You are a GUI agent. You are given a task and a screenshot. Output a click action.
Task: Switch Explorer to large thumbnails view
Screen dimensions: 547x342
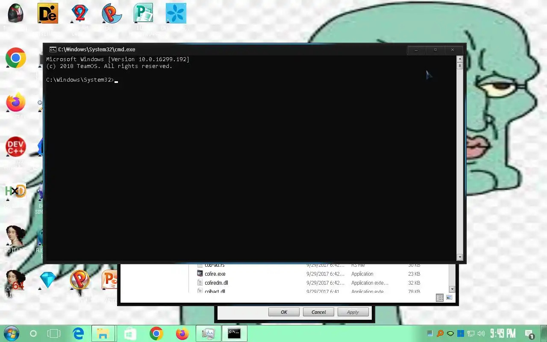[x=449, y=298]
